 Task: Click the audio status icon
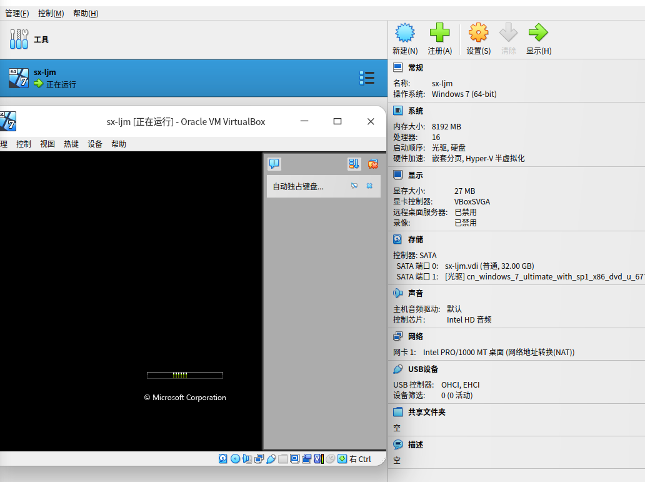pyautogui.click(x=247, y=458)
